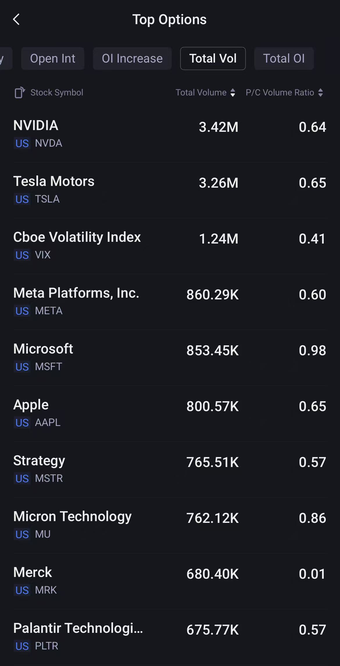The width and height of the screenshot is (340, 666).
Task: Select the Total Vol tab
Action: [213, 58]
